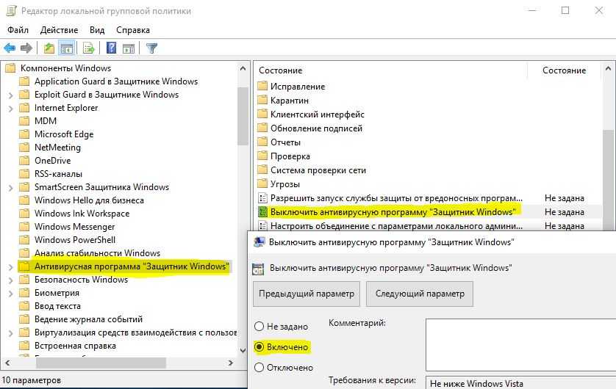
Task: Click folder icon next to NetMeeting
Action: point(24,148)
